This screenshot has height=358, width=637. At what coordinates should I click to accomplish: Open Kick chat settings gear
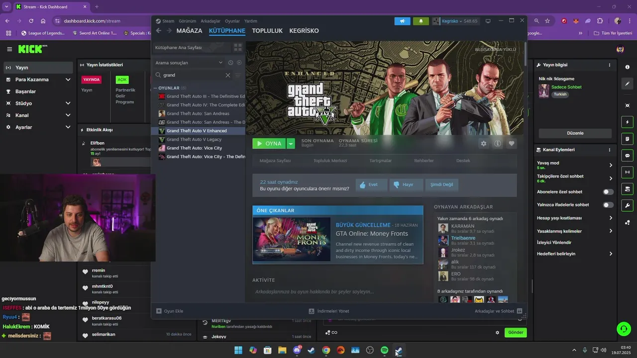click(x=497, y=333)
